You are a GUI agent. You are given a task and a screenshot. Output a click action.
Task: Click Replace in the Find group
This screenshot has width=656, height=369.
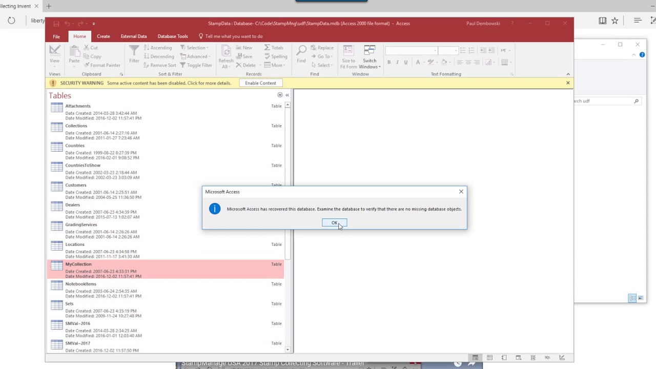(322, 48)
